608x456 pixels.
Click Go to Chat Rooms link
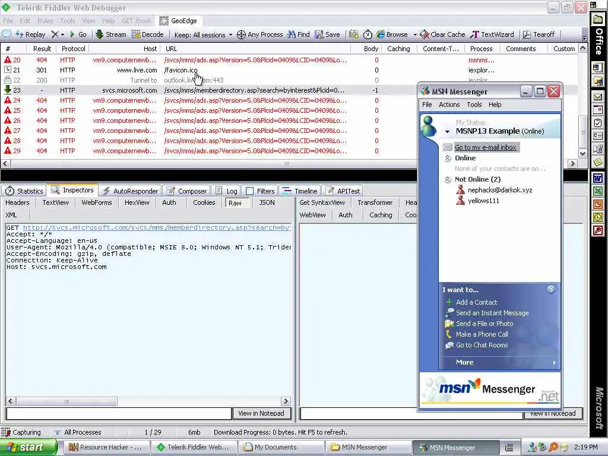[x=482, y=345]
